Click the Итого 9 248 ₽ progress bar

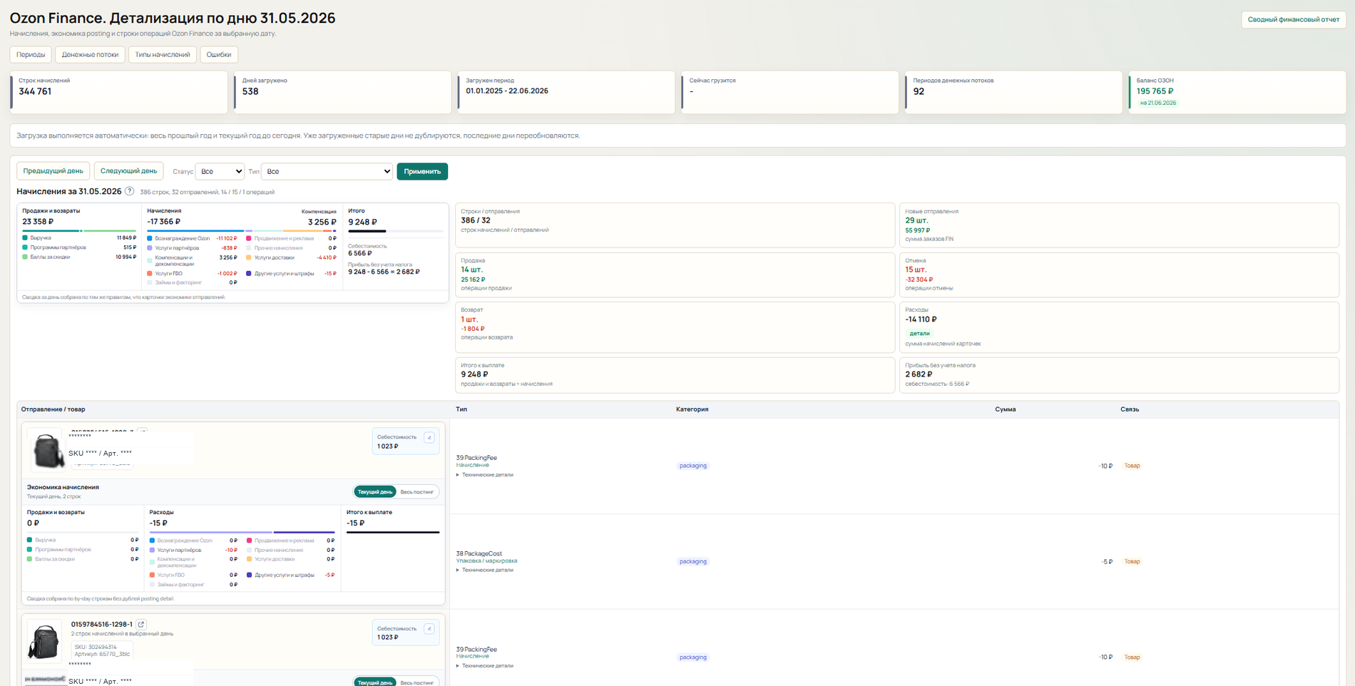pos(396,231)
